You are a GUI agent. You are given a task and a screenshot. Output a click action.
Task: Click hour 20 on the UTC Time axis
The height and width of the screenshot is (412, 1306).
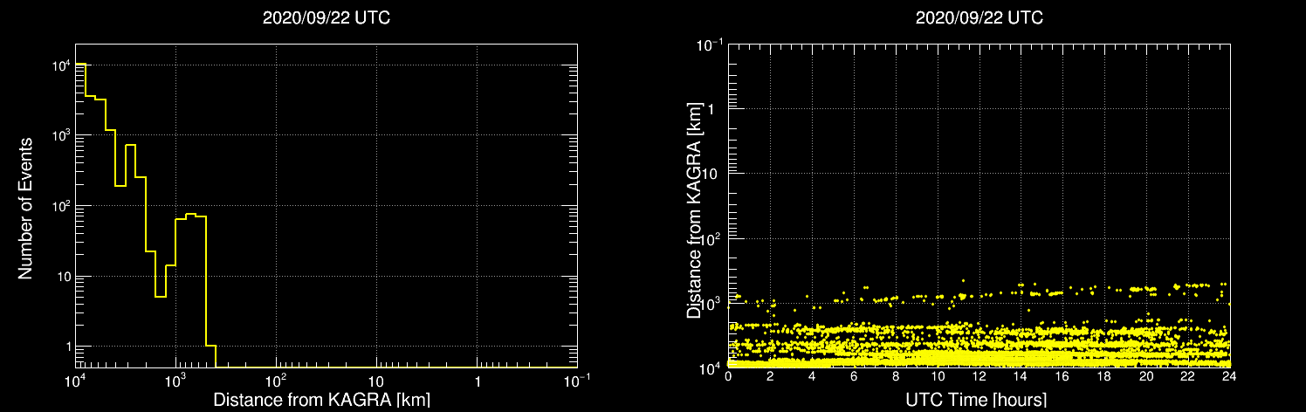click(1145, 376)
